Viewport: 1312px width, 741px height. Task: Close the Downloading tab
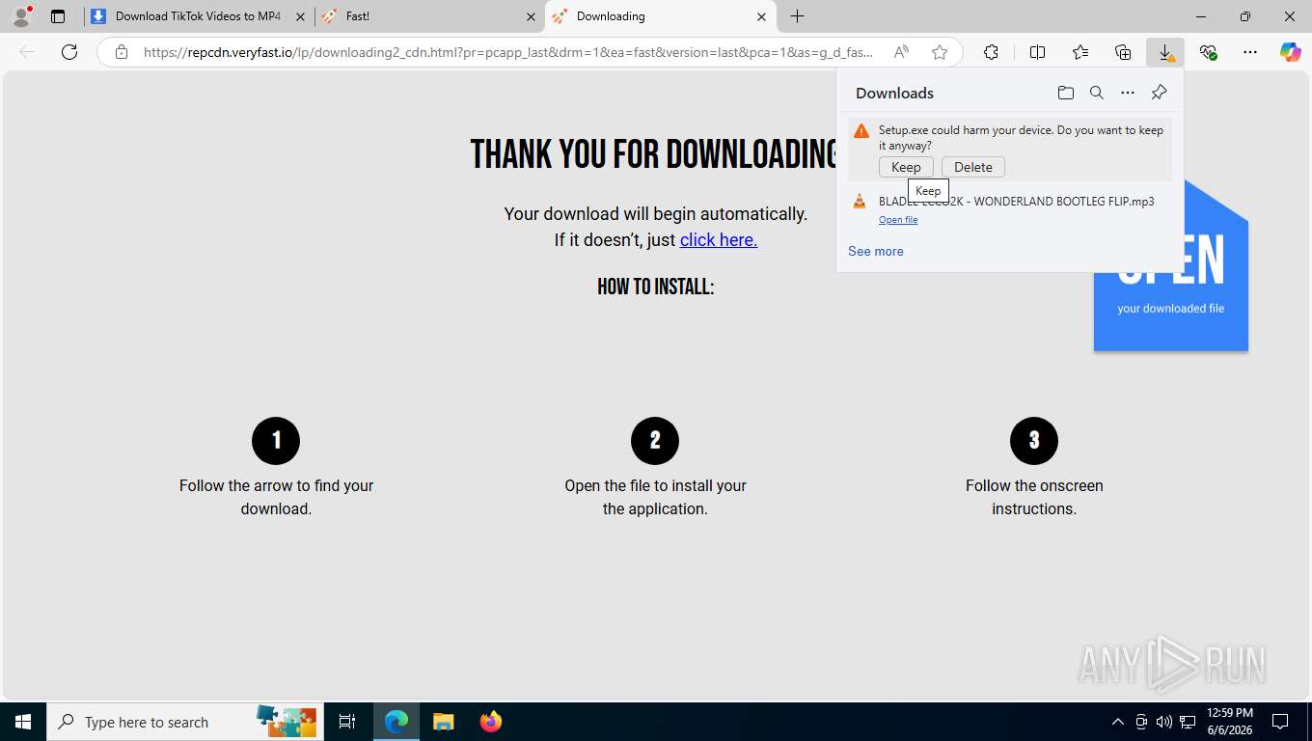(x=762, y=16)
